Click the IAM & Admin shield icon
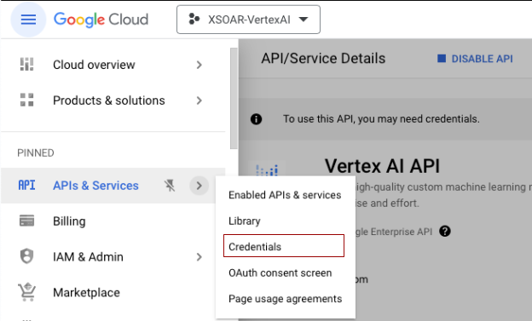The width and height of the screenshot is (532, 321). tap(26, 256)
